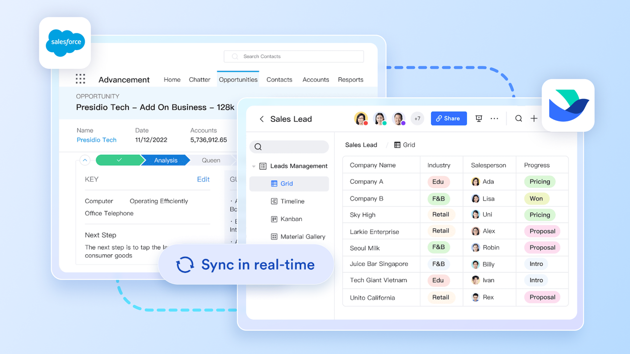This screenshot has width=630, height=354.
Task: Select the Analysis stage in progress path
Action: pyautogui.click(x=166, y=160)
